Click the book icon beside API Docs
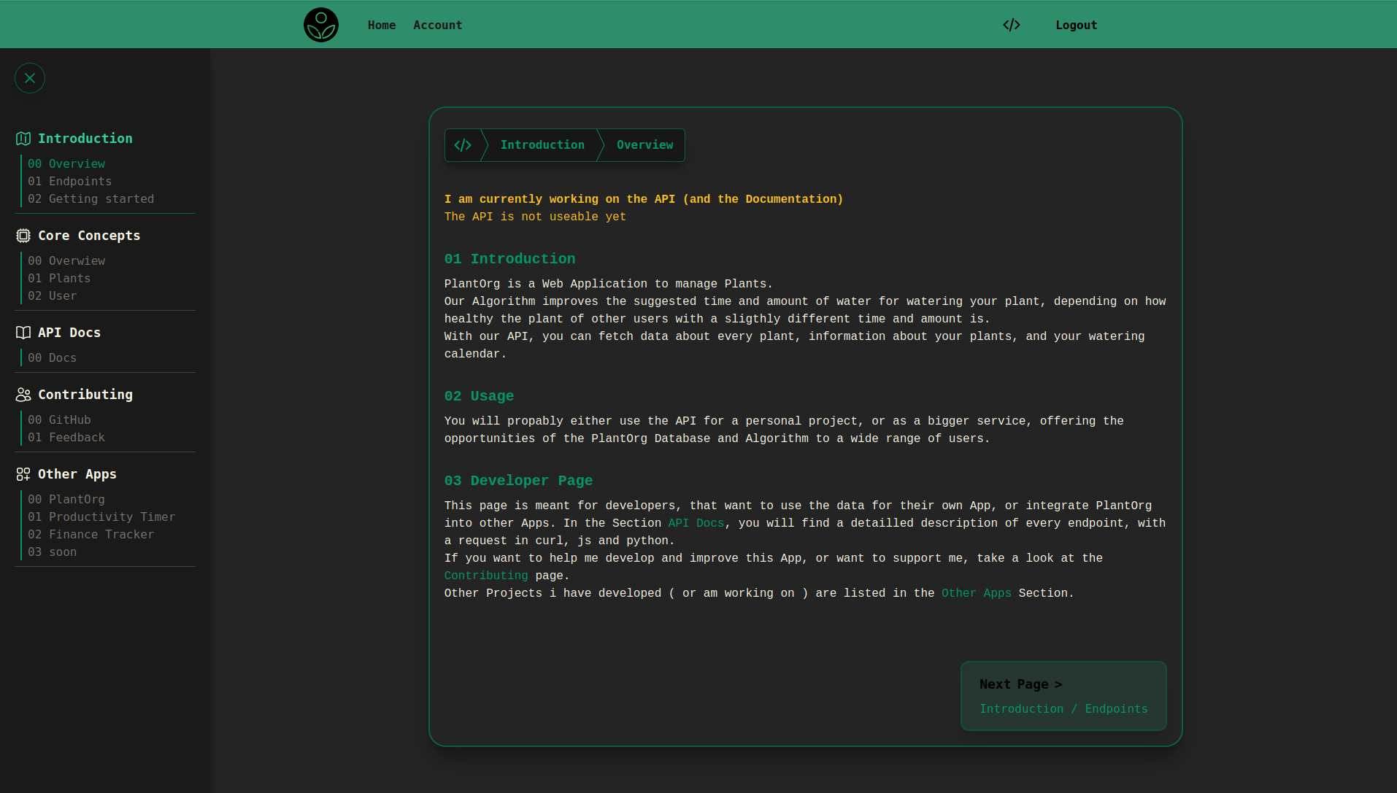1397x793 pixels. [x=23, y=333]
